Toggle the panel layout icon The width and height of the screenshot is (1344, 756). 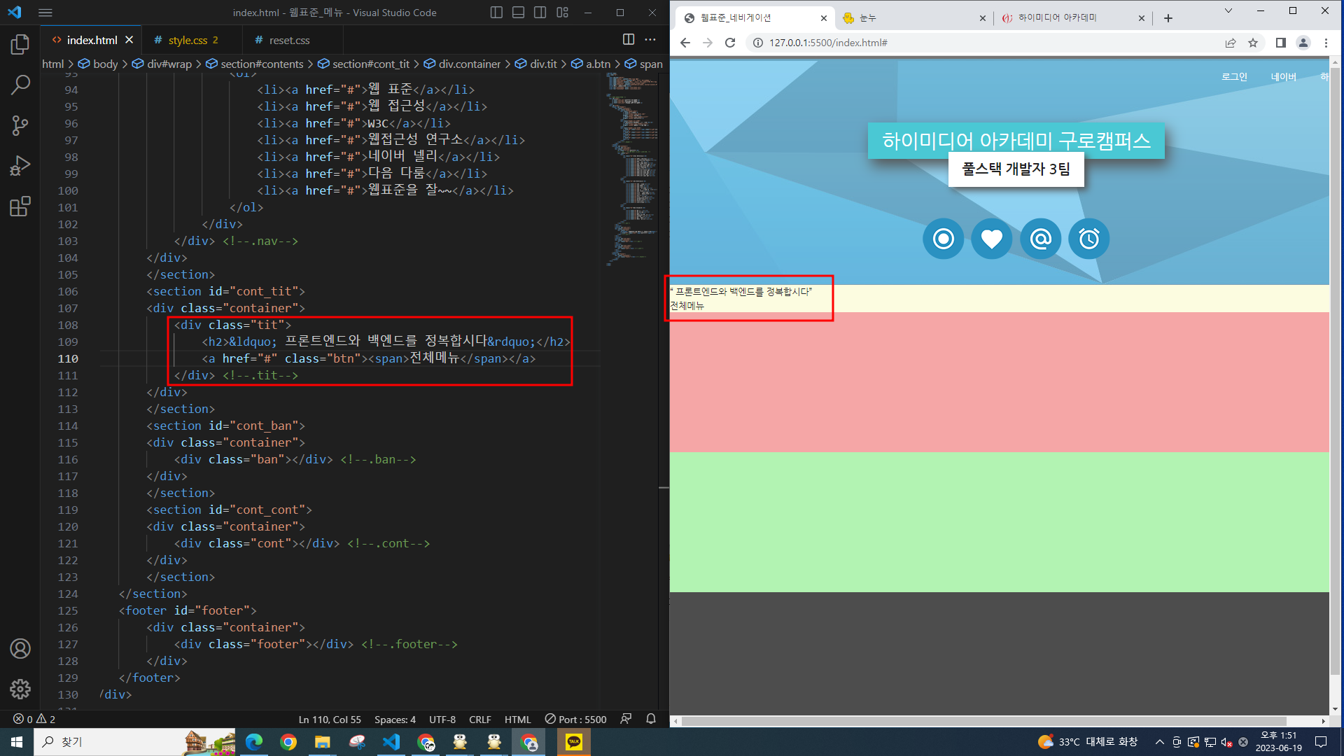click(x=518, y=13)
